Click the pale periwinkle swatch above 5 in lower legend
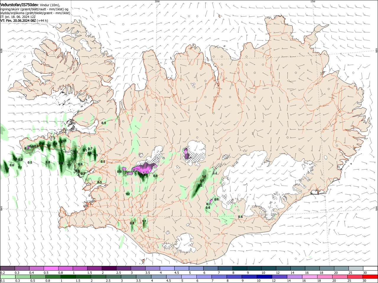This screenshot has width=378, height=283. 189,277
